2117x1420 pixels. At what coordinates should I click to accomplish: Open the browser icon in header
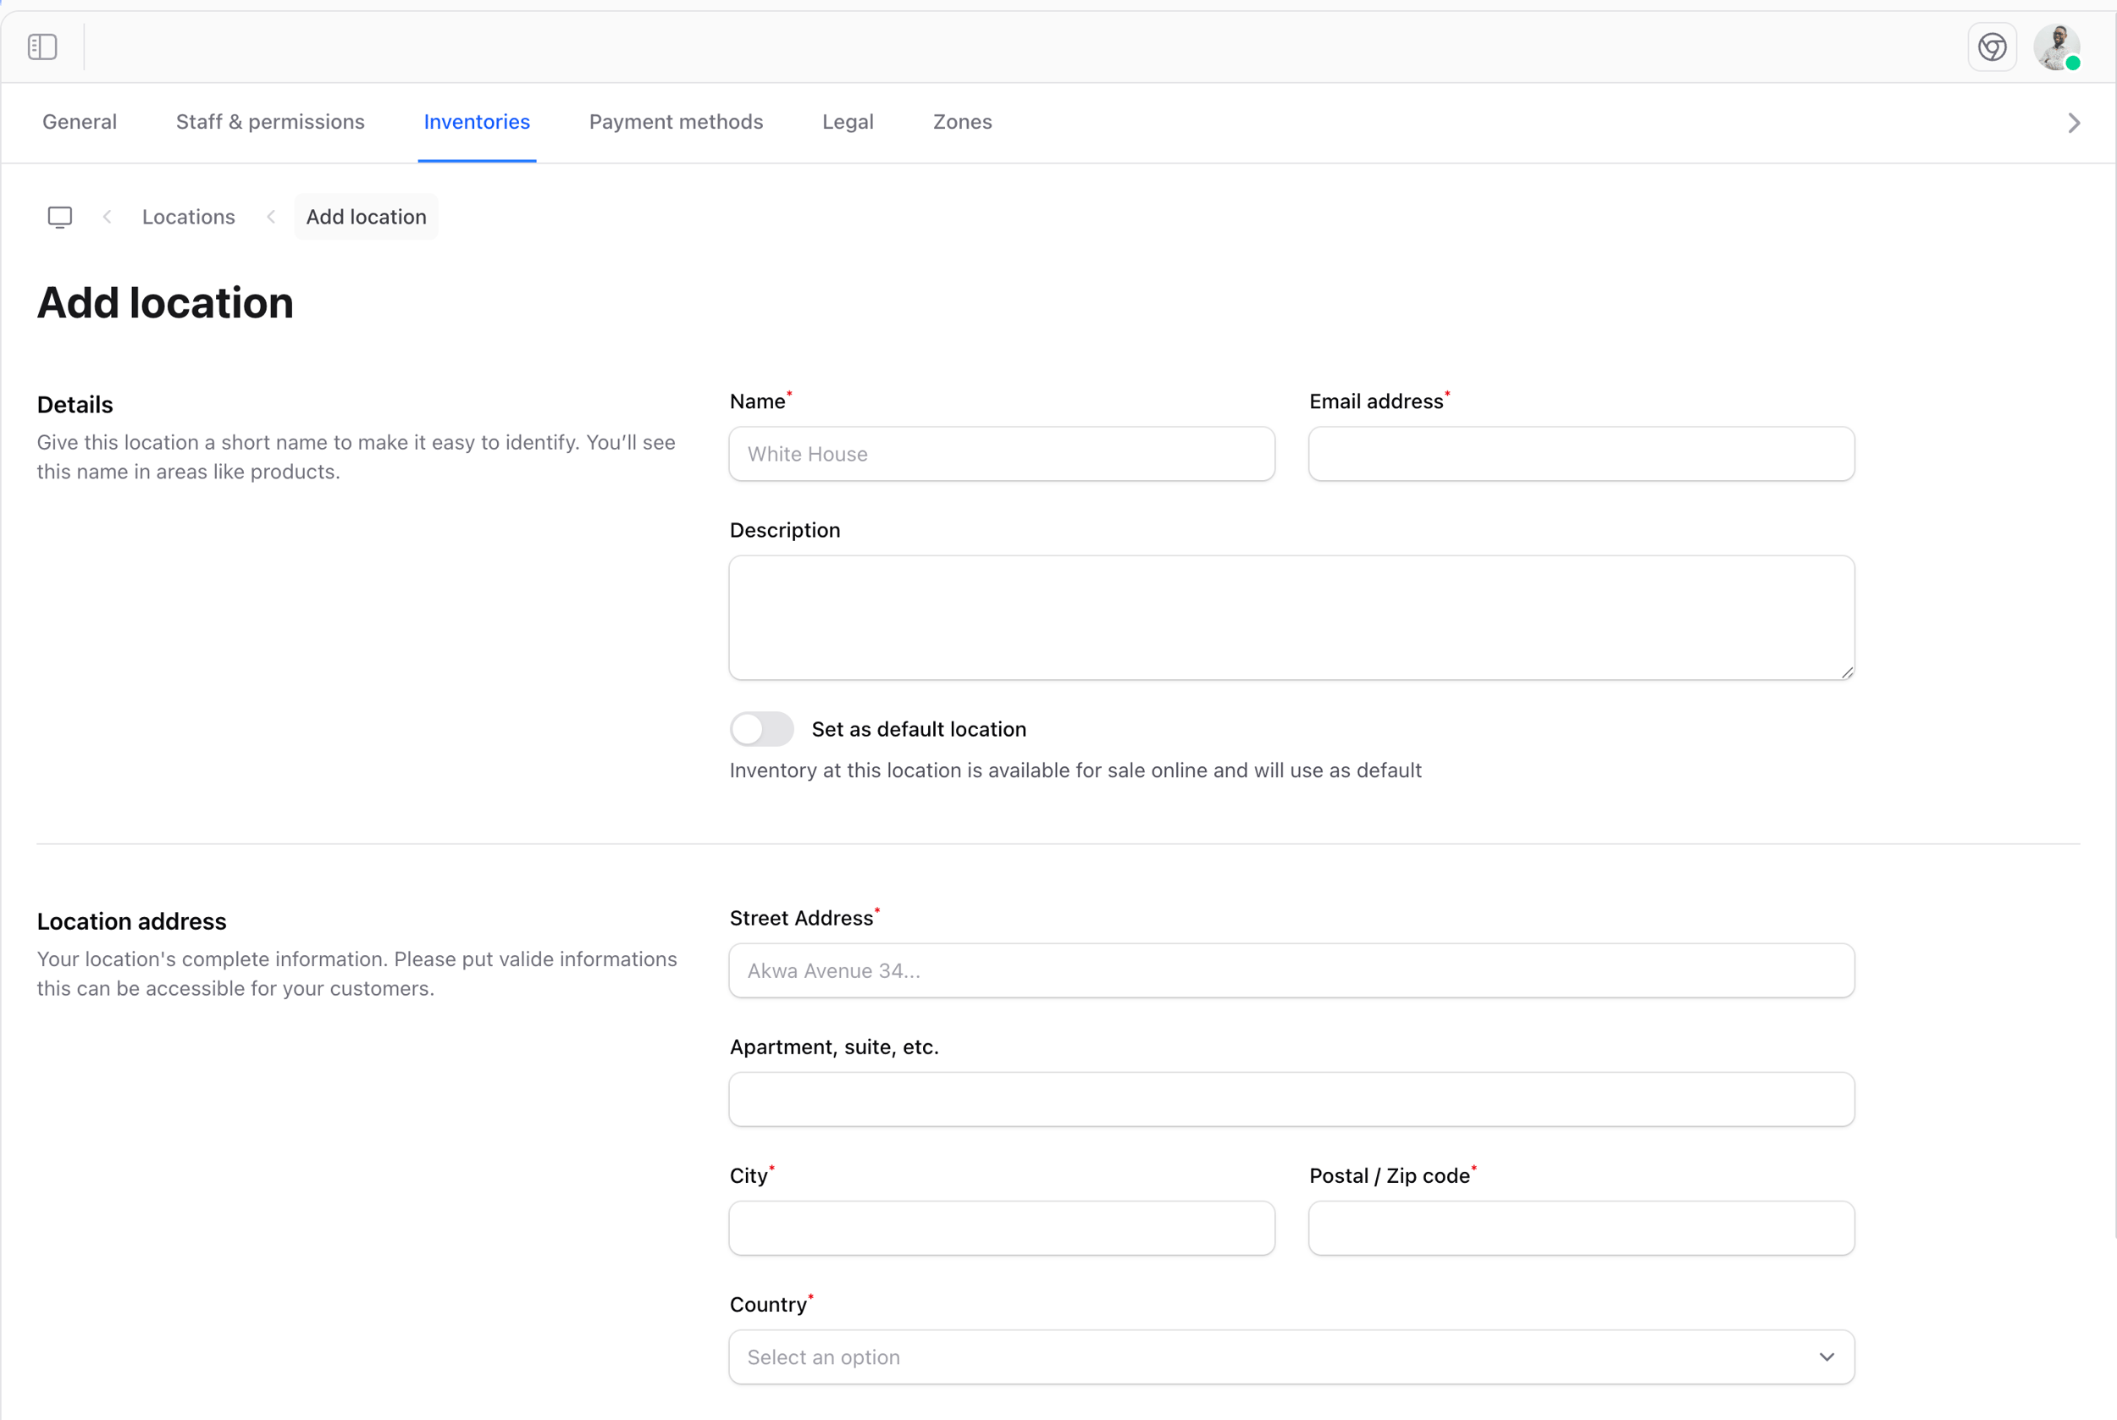(1992, 47)
